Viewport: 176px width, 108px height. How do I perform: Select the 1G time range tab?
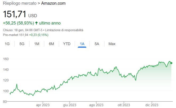click(x=7, y=44)
